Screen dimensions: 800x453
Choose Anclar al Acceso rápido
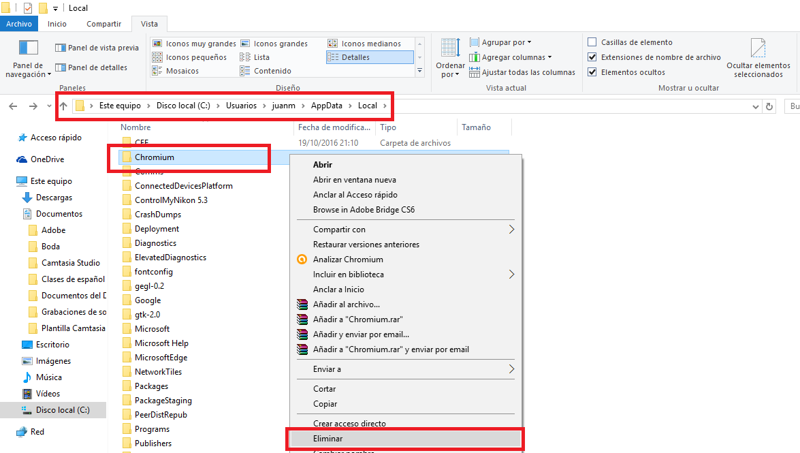tap(355, 195)
